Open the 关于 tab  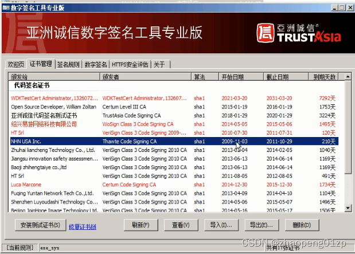click(x=161, y=64)
